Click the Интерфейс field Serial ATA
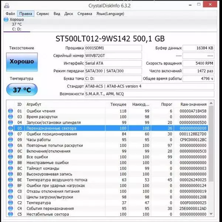 113,63
